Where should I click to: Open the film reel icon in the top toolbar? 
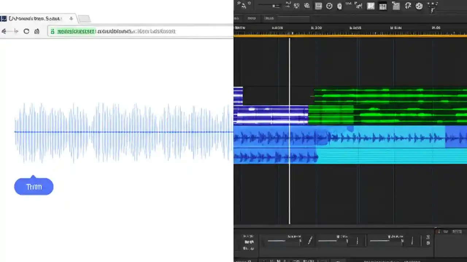[419, 6]
